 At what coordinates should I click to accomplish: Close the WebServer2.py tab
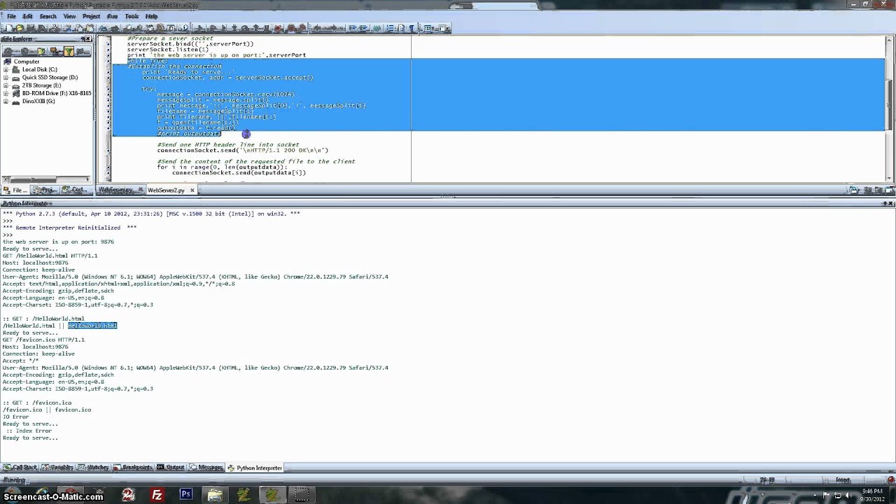(192, 190)
